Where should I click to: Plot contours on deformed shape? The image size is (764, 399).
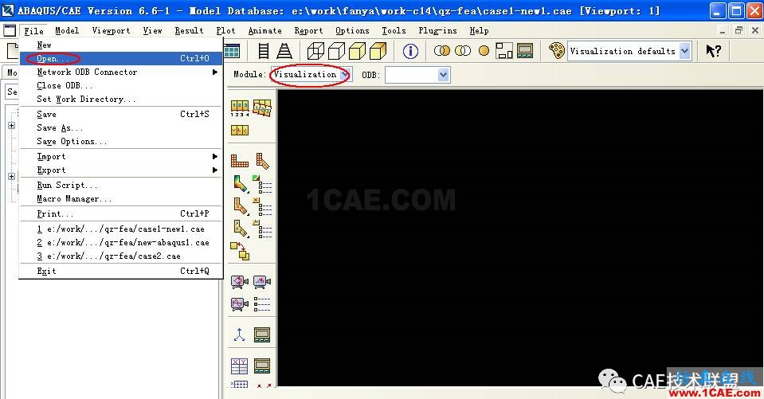pyautogui.click(x=240, y=185)
